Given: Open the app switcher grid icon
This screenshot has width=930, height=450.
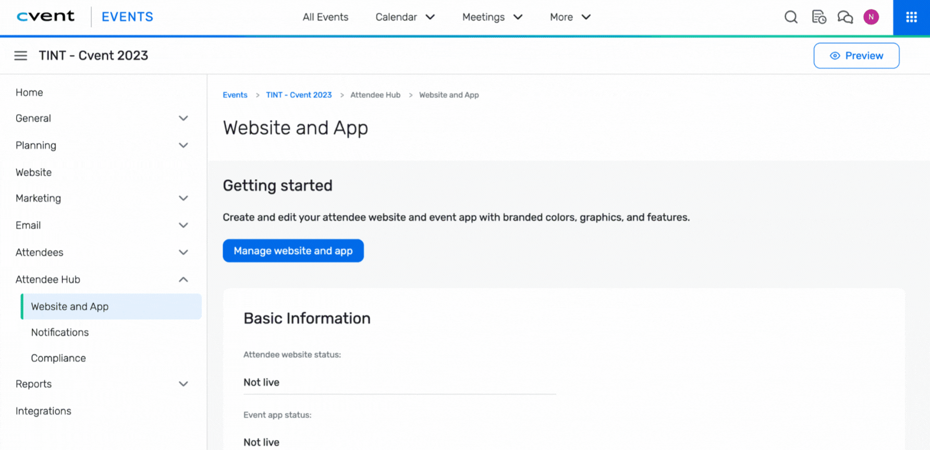Looking at the screenshot, I should (911, 17).
